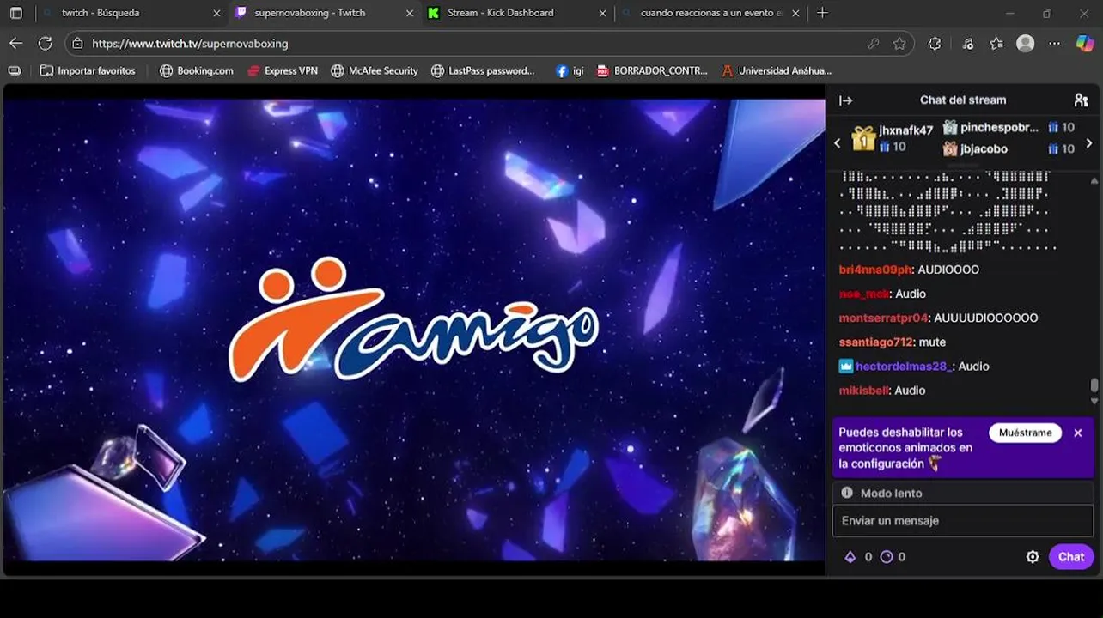The width and height of the screenshot is (1103, 618).
Task: Open the channel points clock icon
Action: [x=887, y=557]
